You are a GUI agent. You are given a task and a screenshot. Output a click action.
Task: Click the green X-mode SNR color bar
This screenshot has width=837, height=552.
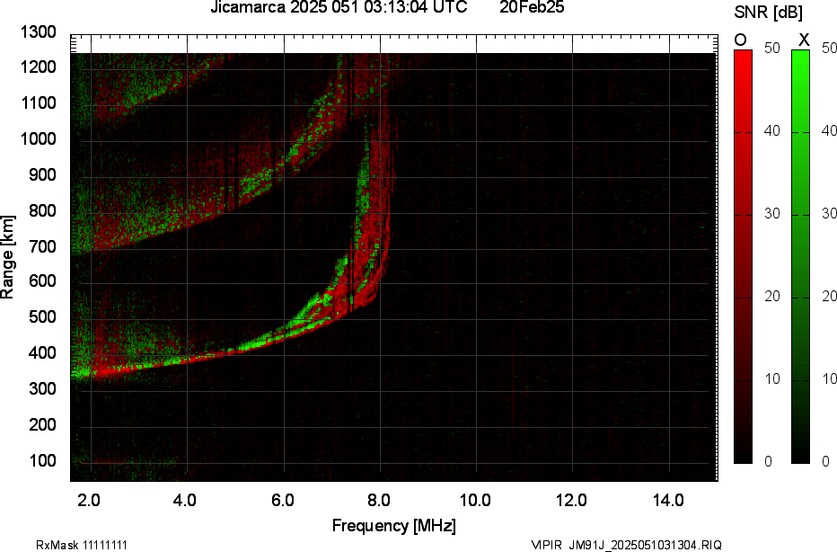pos(800,256)
